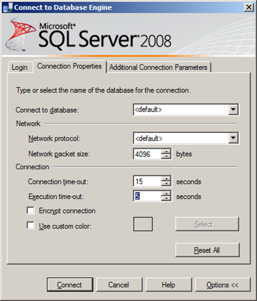
Task: Click the Connect button
Action: point(70,285)
